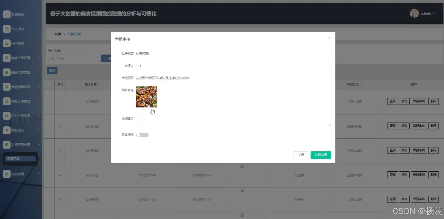The height and width of the screenshot is (219, 444).
Task: Click broken image in row 4
Action: pyautogui.click(x=243, y=166)
